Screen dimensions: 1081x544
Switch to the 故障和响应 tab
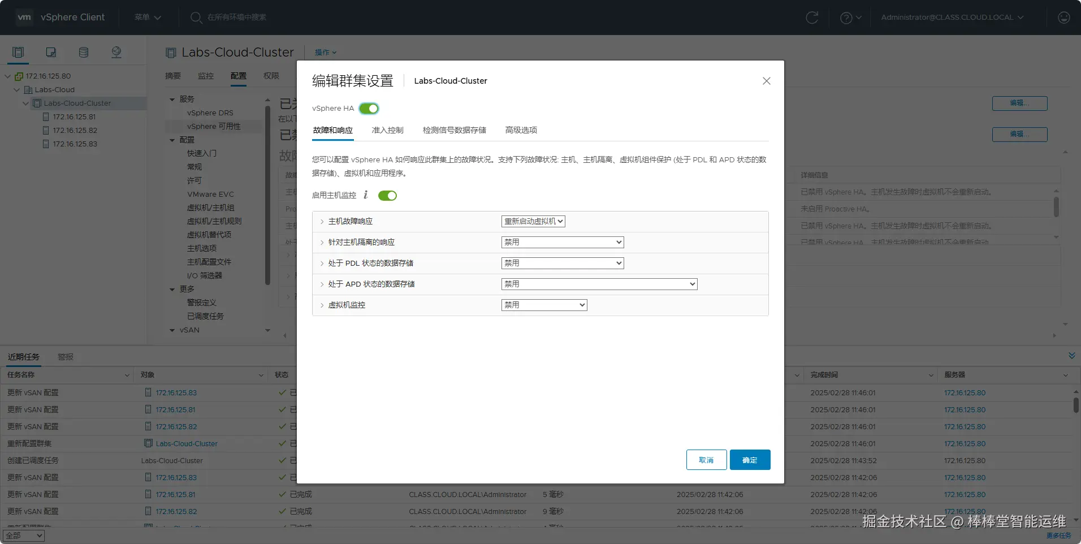[x=333, y=130]
